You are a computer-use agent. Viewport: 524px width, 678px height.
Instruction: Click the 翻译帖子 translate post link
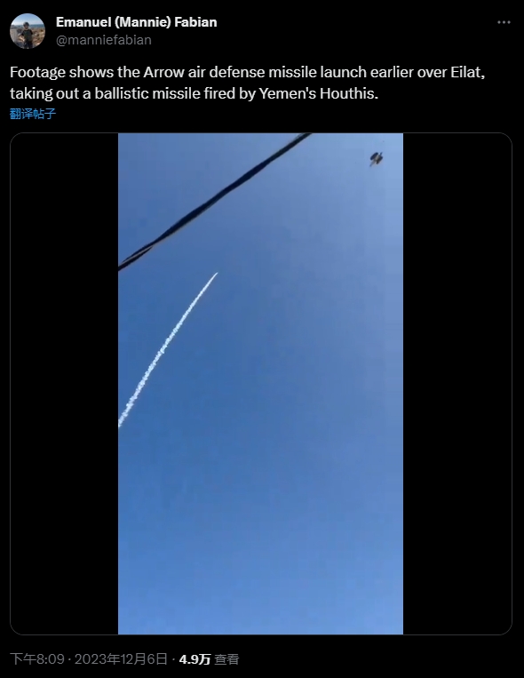pyautogui.click(x=33, y=114)
